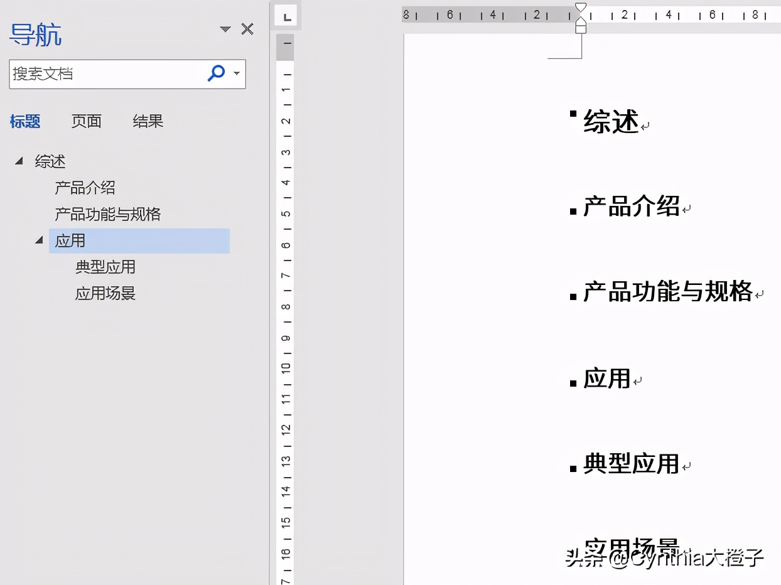Click the square marker beside 综述 heading

(572, 114)
